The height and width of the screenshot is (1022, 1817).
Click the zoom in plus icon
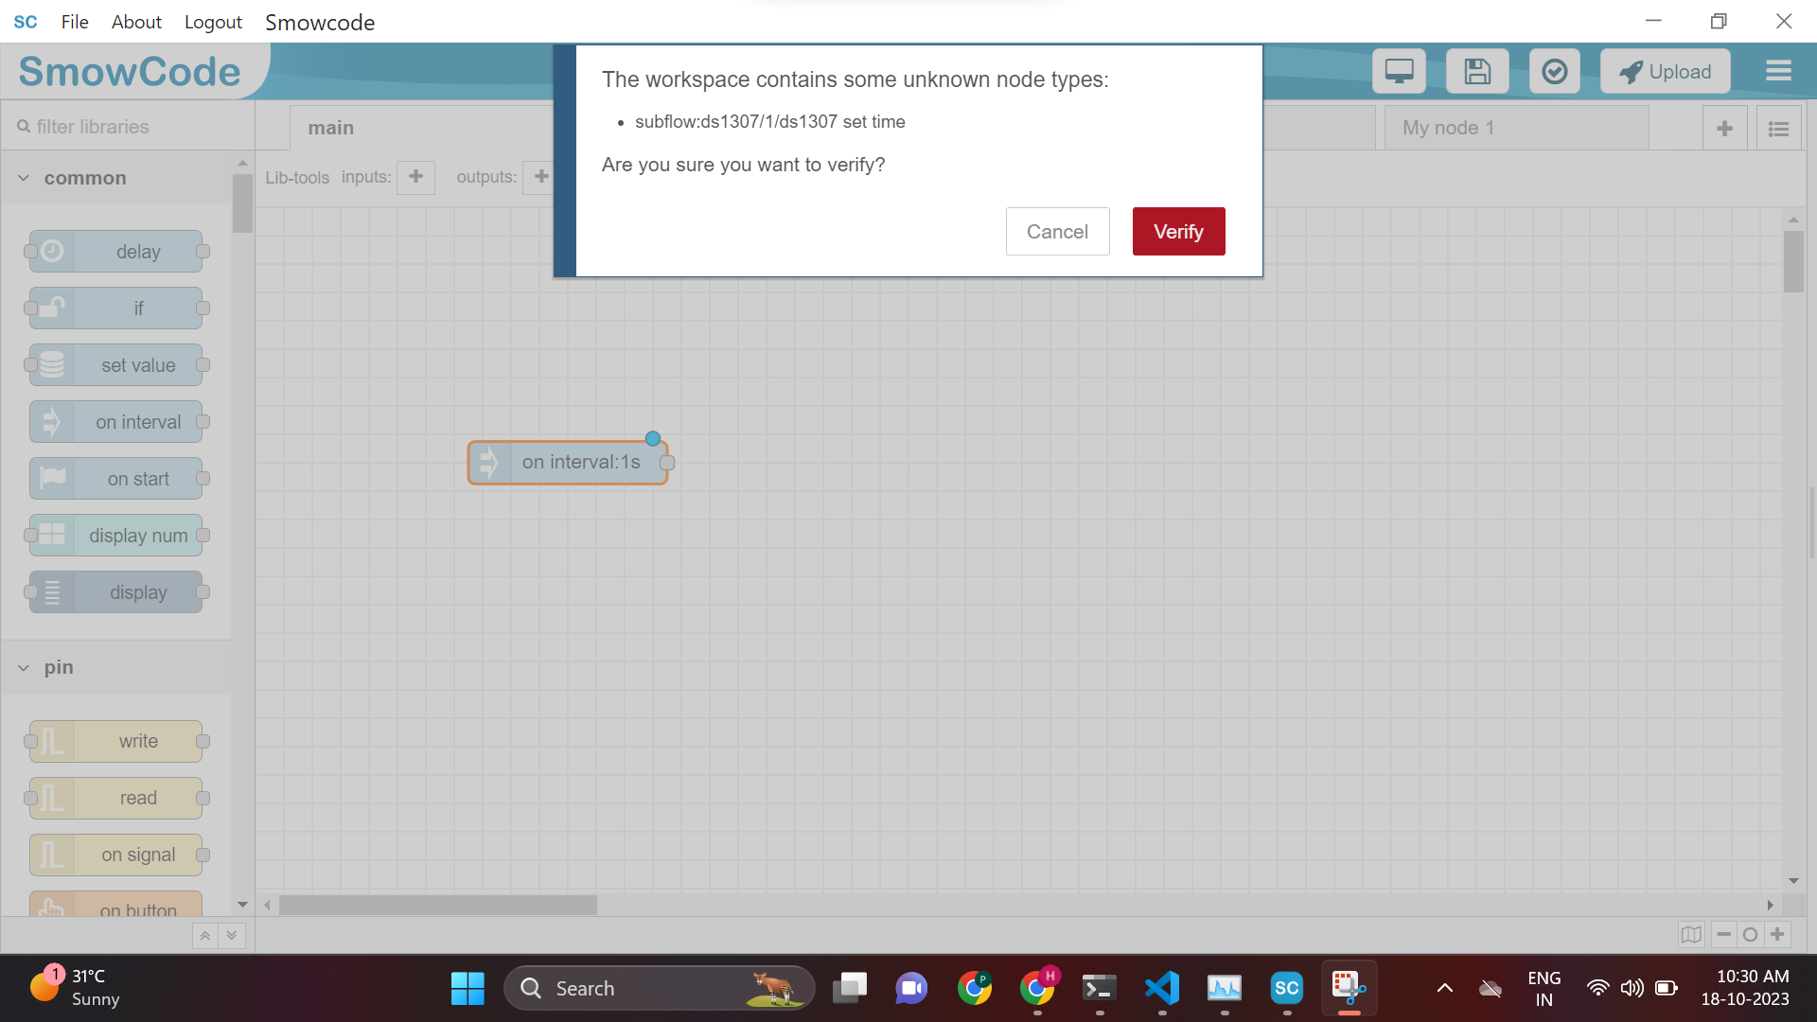pos(1777,935)
